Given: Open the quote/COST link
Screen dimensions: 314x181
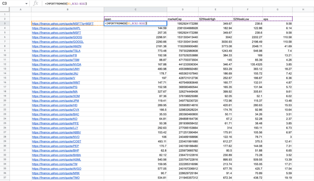Looking at the screenshot, I should coord(56,141).
